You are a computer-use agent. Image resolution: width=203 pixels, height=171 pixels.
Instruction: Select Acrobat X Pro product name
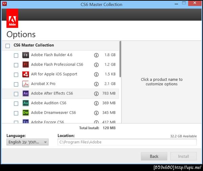coord(43,84)
